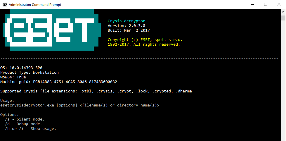
Task: Click the Machine guid value line
Action: 59,82
